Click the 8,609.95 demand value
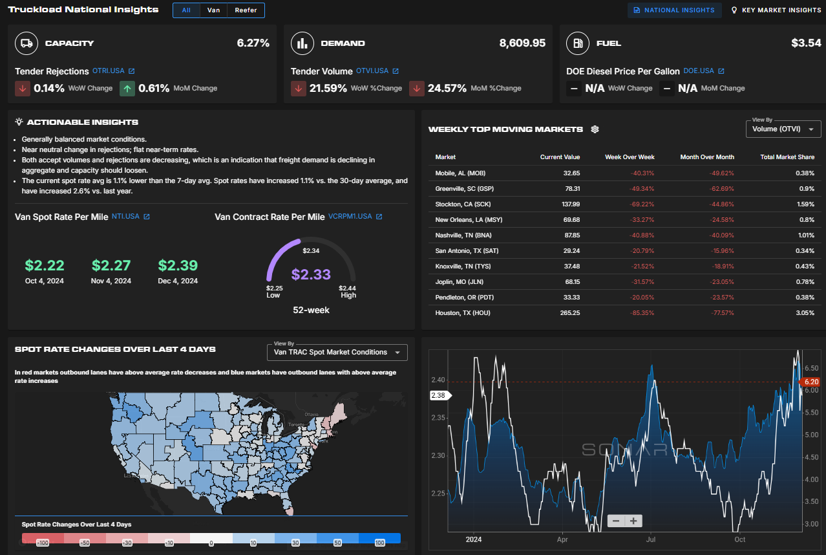This screenshot has width=826, height=555. point(522,43)
